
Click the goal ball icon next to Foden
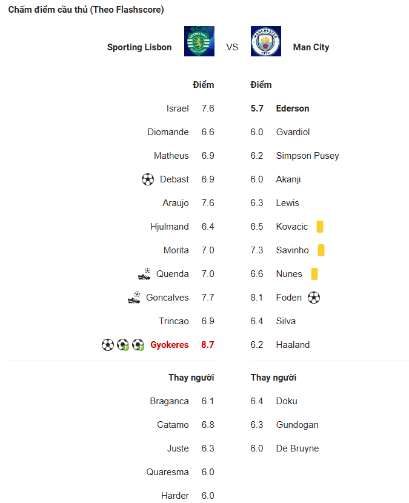click(x=314, y=298)
